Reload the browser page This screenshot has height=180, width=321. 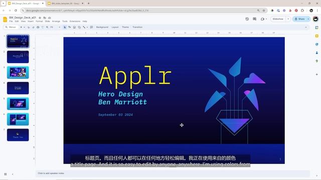click(x=16, y=10)
